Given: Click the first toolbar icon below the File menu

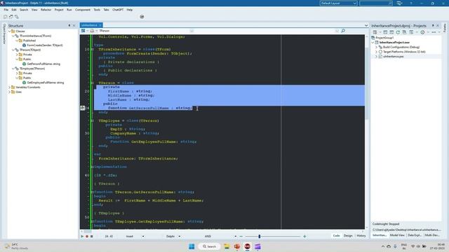Looking at the screenshot, I should (6, 17).
